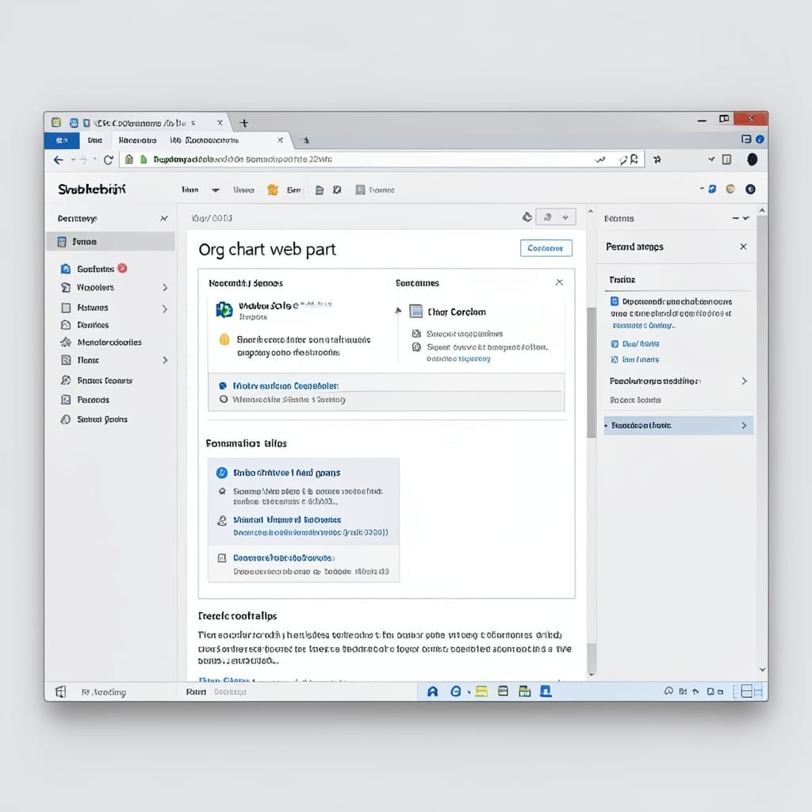Screen dimensions: 812x812
Task: Open the "Vhimtarl liimmer rd focovertes" link
Action: pyautogui.click(x=287, y=519)
